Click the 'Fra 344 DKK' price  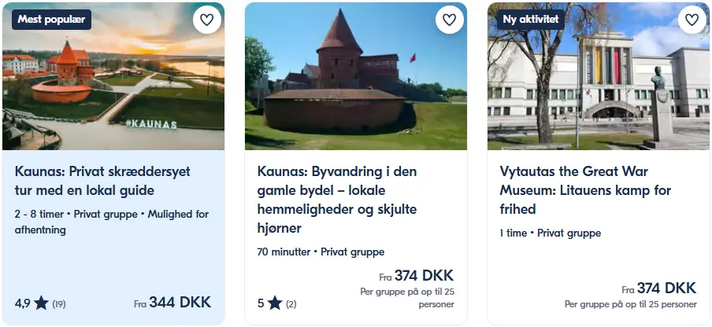tap(172, 302)
